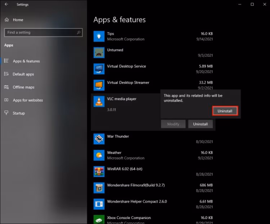Click the WinRAR 6.02 app icon
This screenshot has width=270, height=224.
point(99,172)
